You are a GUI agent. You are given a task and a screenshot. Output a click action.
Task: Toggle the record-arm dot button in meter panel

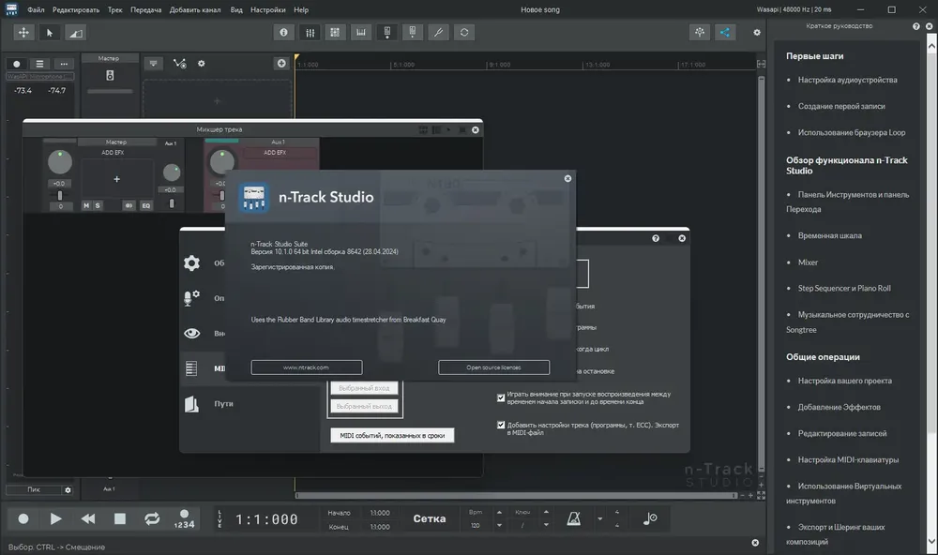click(17, 64)
